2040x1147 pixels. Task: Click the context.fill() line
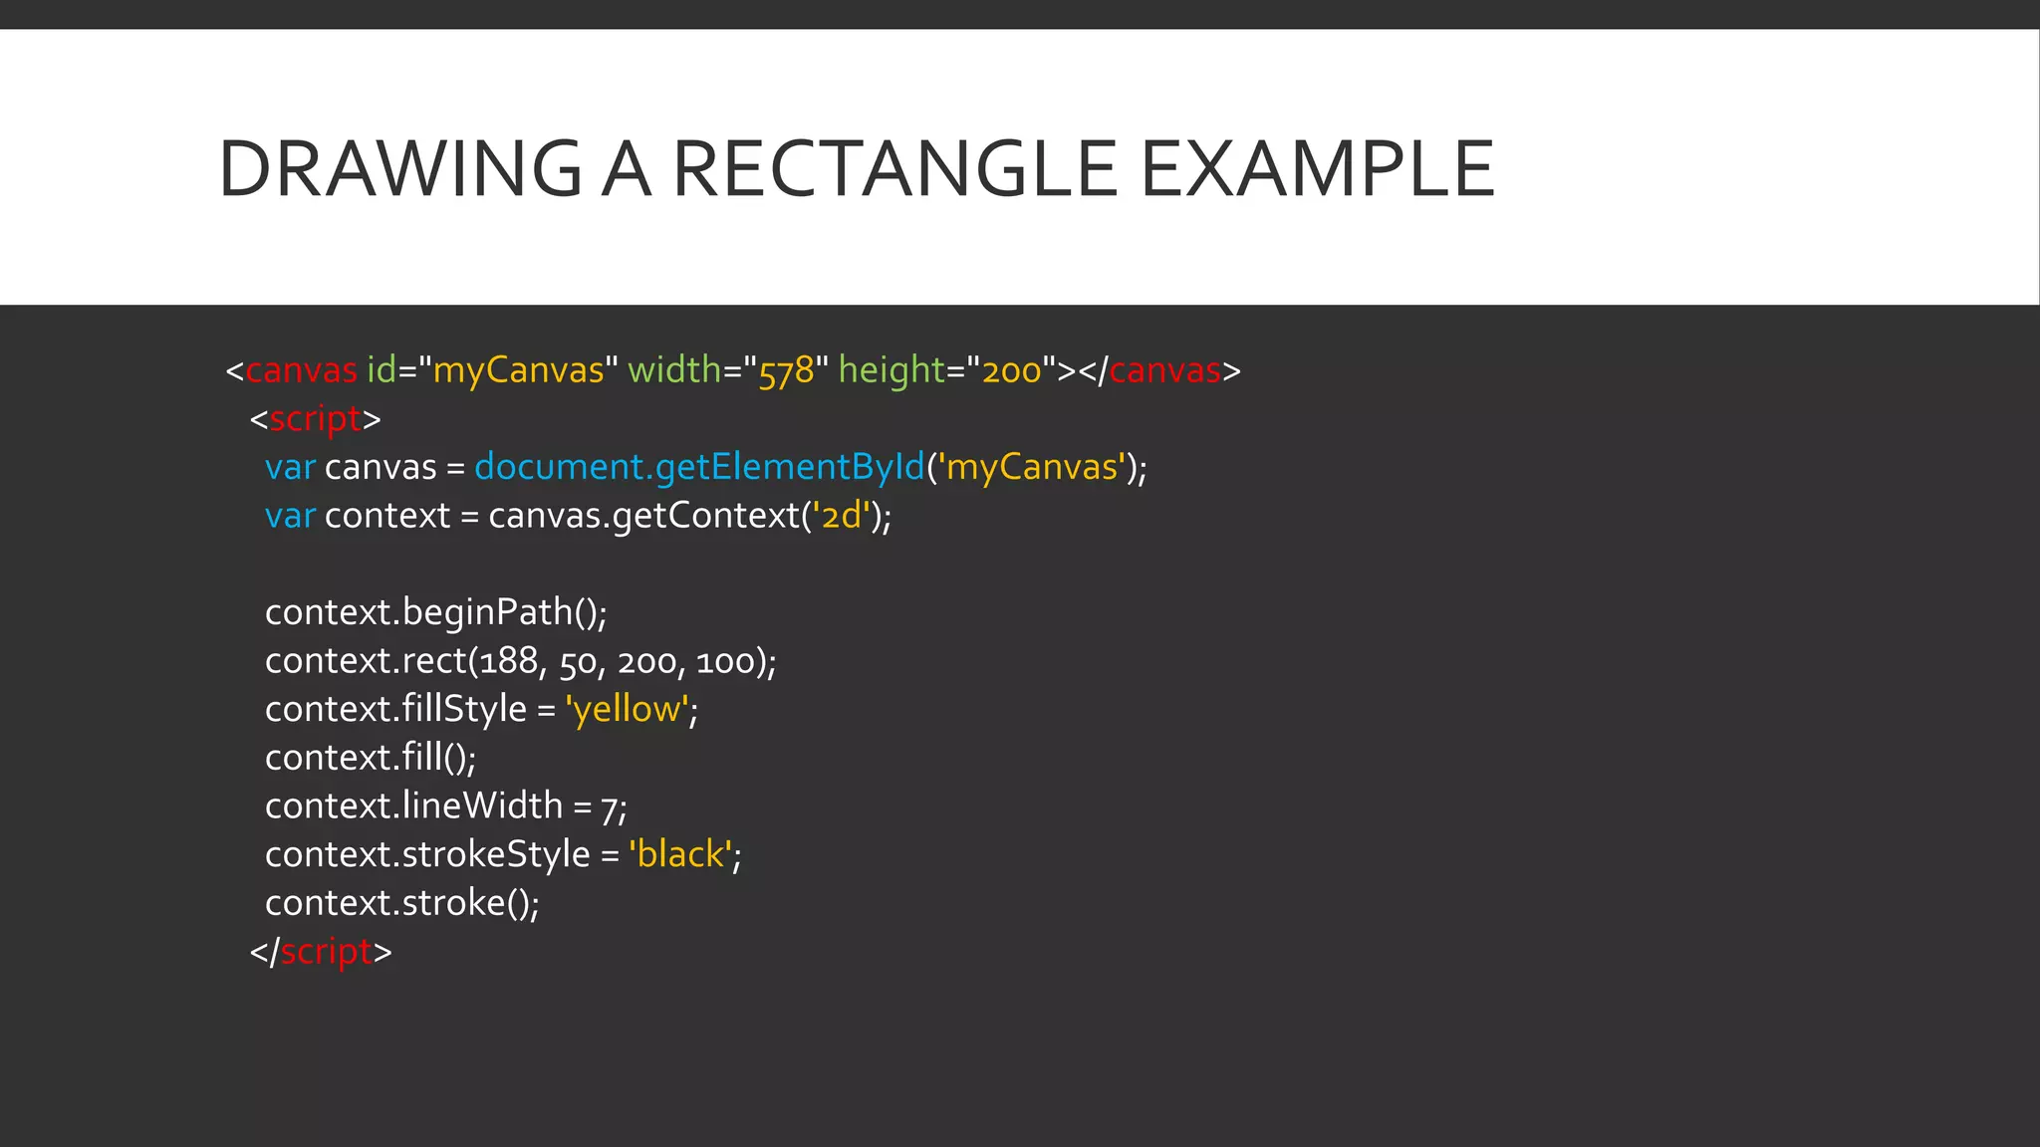371,758
